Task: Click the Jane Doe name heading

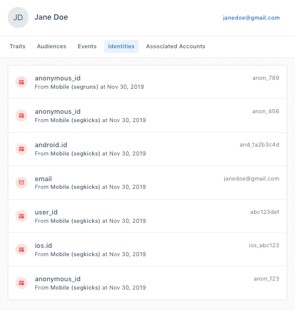Action: click(x=51, y=17)
